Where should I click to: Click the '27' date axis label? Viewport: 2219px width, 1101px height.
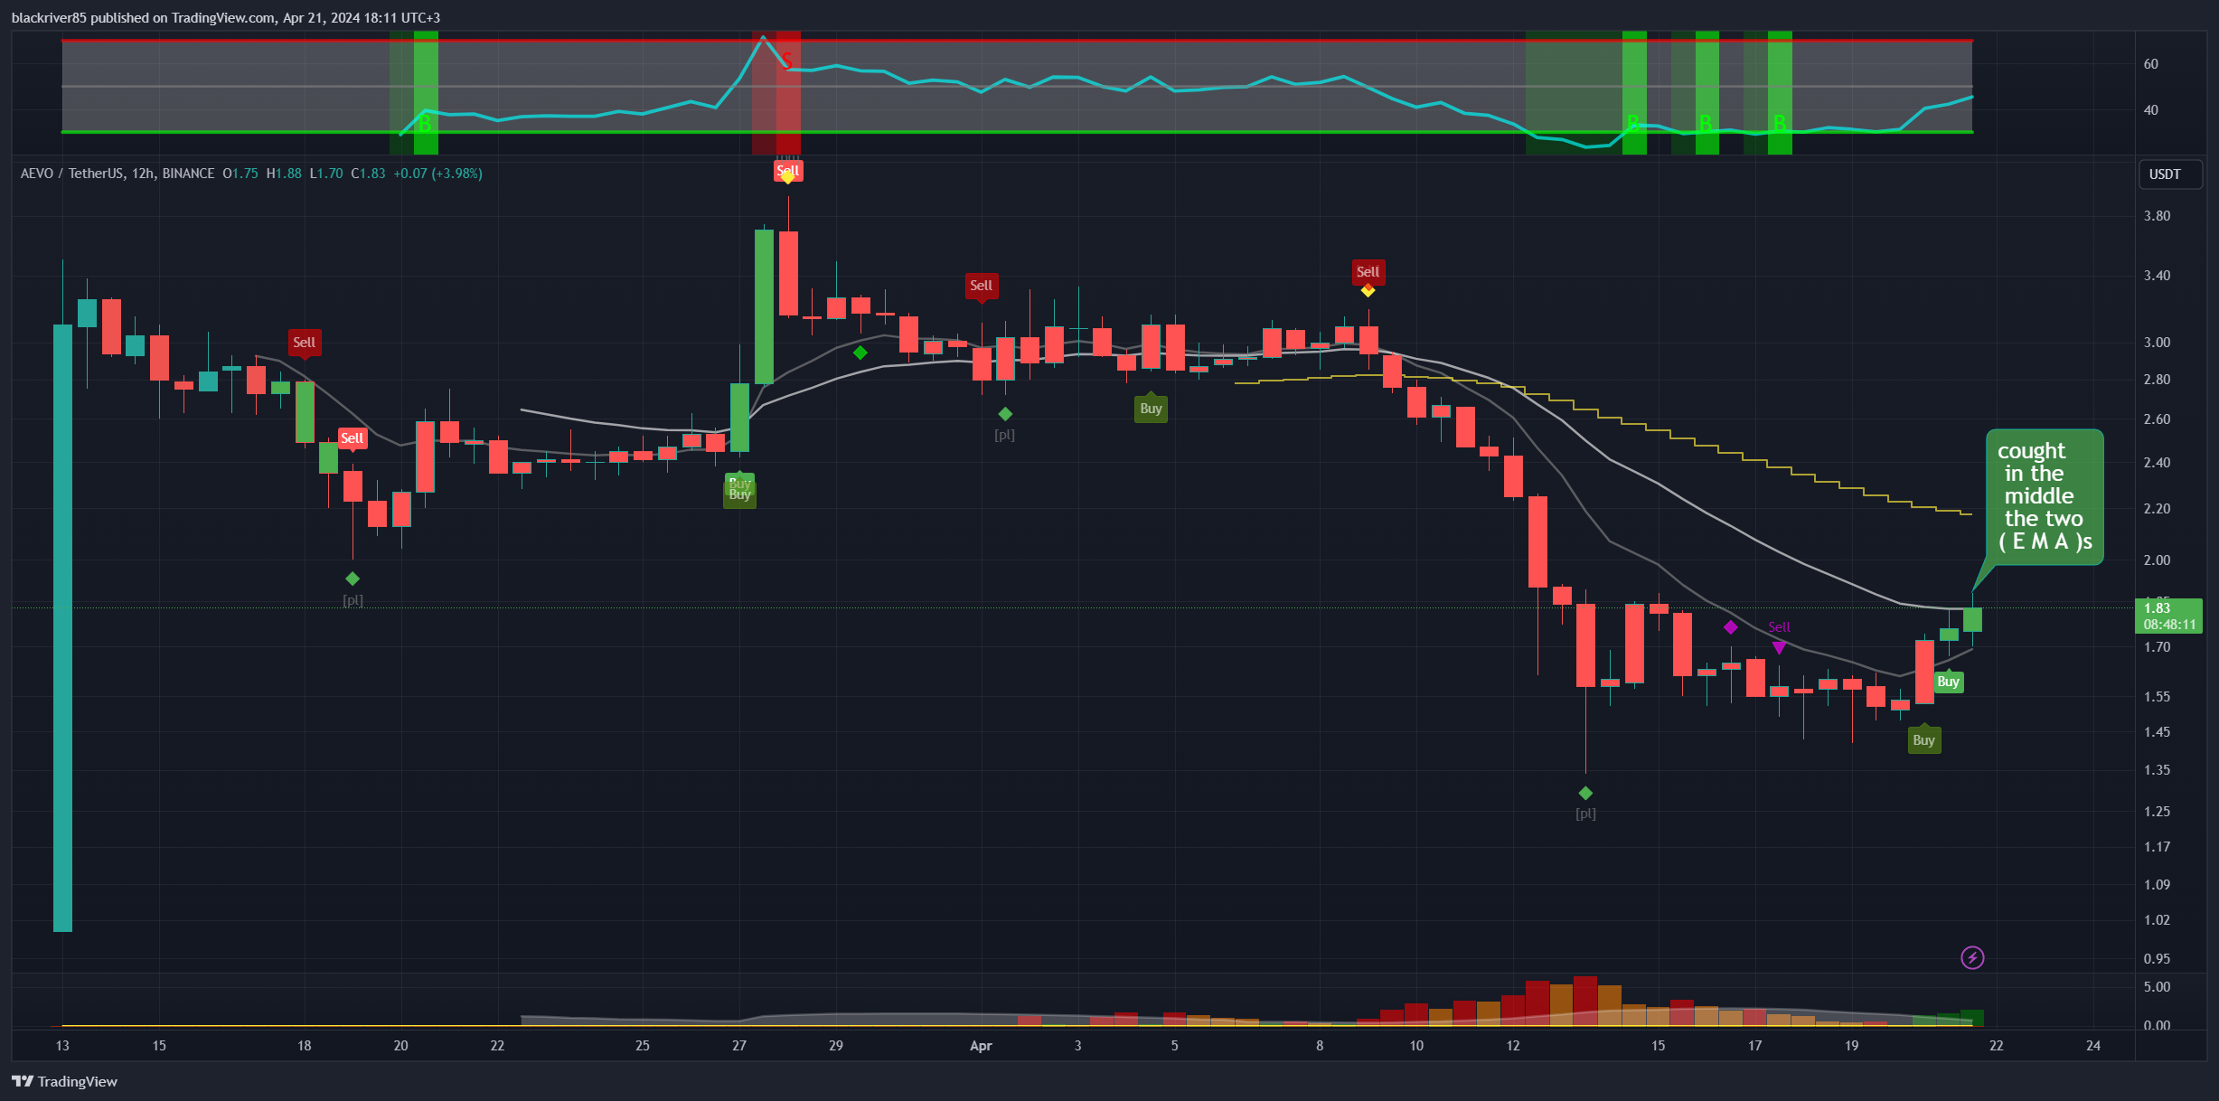[x=739, y=1046]
